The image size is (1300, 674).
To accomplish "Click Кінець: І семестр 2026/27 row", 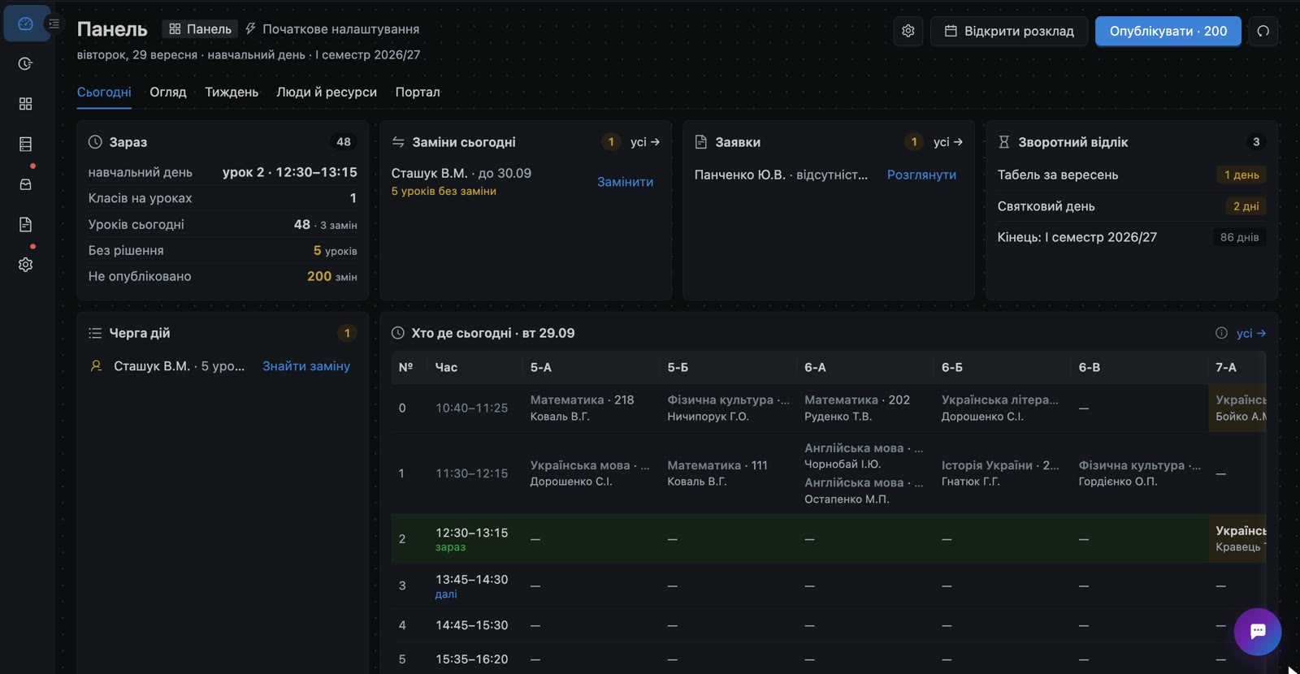I will [1132, 237].
